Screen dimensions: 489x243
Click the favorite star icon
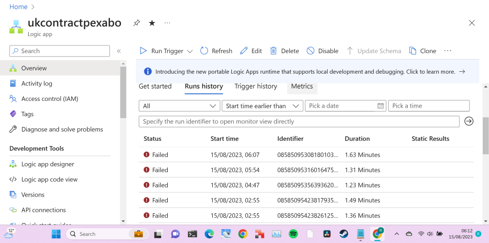click(x=152, y=23)
